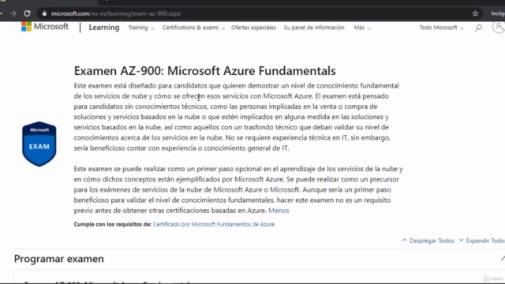Click the padlock site security icon
This screenshot has width=505, height=284.
pos(44,13)
